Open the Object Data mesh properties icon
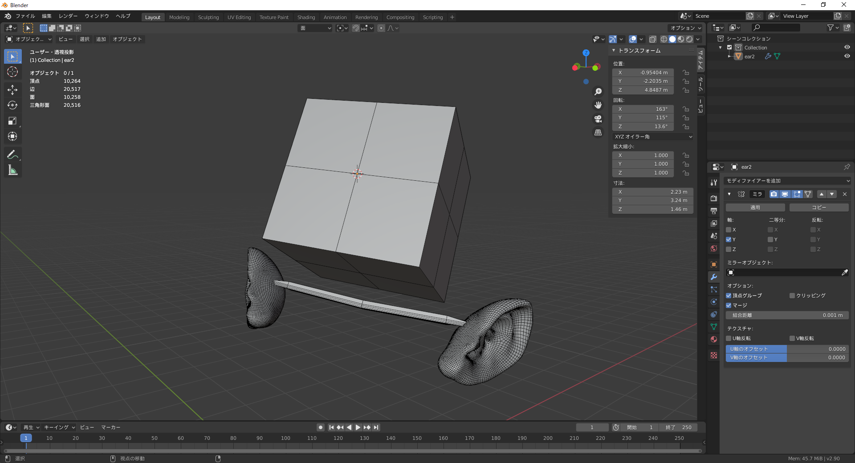 tap(714, 327)
